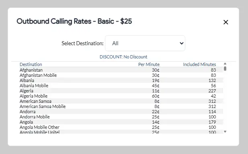
Task: Click the 14¢ rate for Angola
Action: point(156,122)
